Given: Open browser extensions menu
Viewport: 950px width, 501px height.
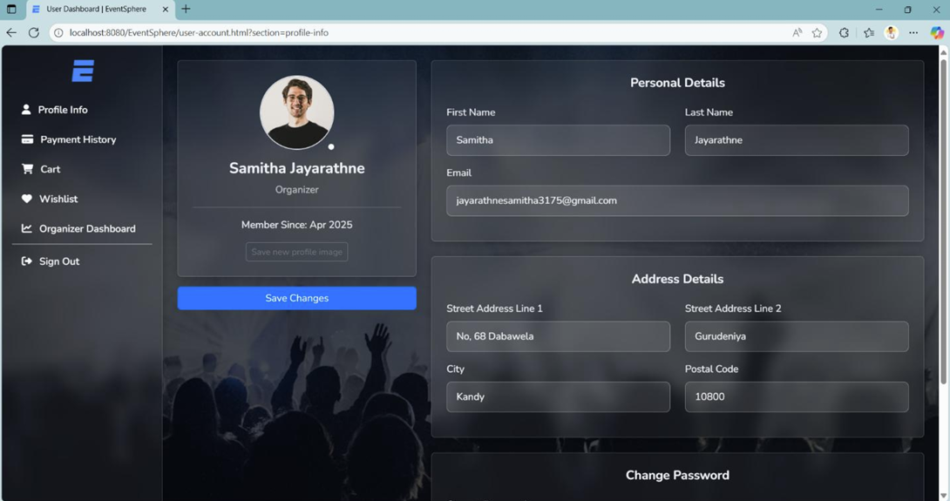Looking at the screenshot, I should tap(844, 33).
